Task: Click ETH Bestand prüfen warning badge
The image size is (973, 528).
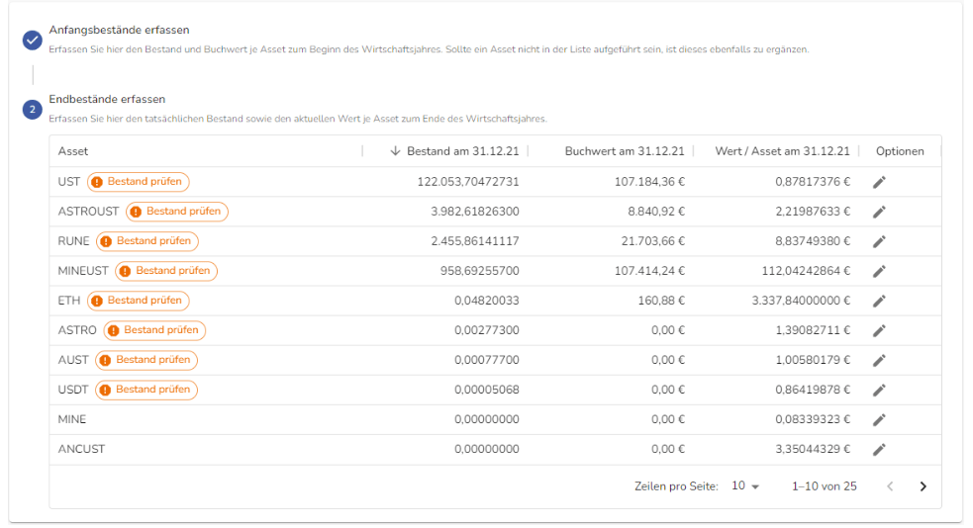Action: tap(139, 301)
